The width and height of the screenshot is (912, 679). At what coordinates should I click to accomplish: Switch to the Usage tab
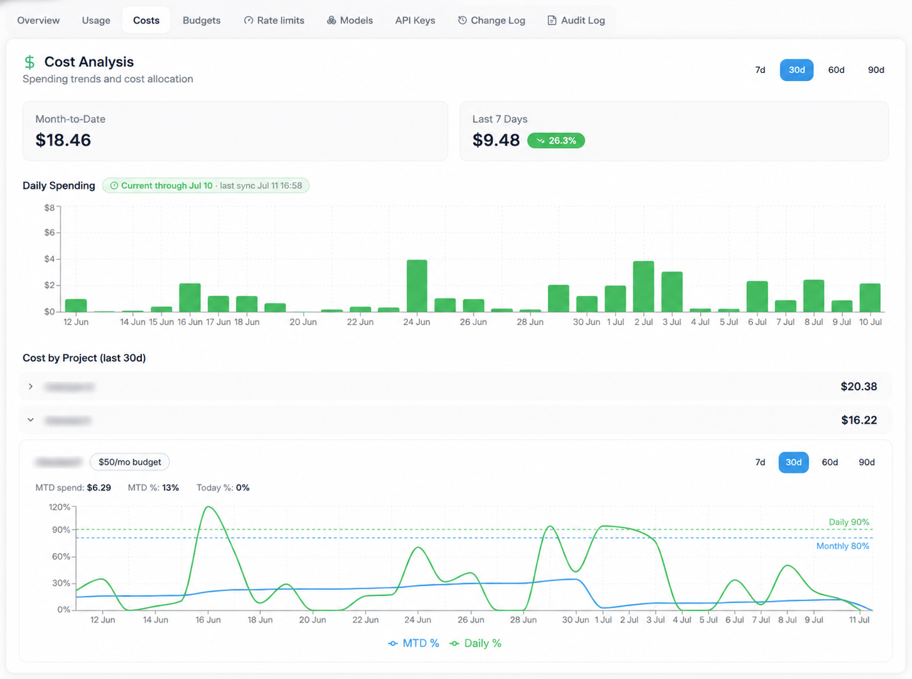pyautogui.click(x=96, y=20)
